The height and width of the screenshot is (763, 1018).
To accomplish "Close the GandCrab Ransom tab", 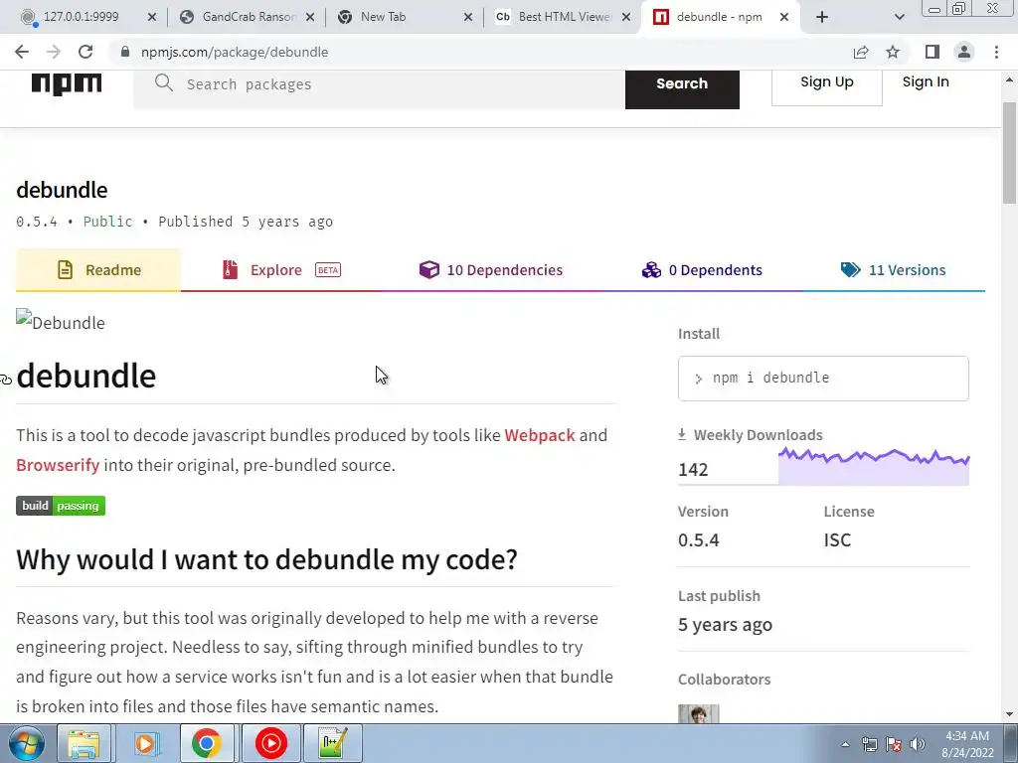I will (x=310, y=17).
